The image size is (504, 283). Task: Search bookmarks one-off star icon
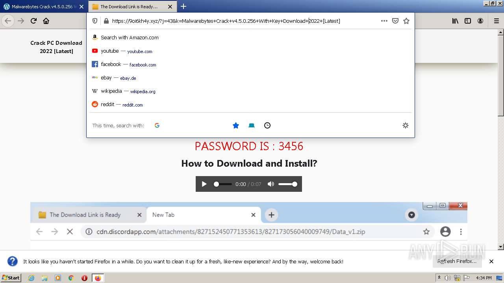236,125
